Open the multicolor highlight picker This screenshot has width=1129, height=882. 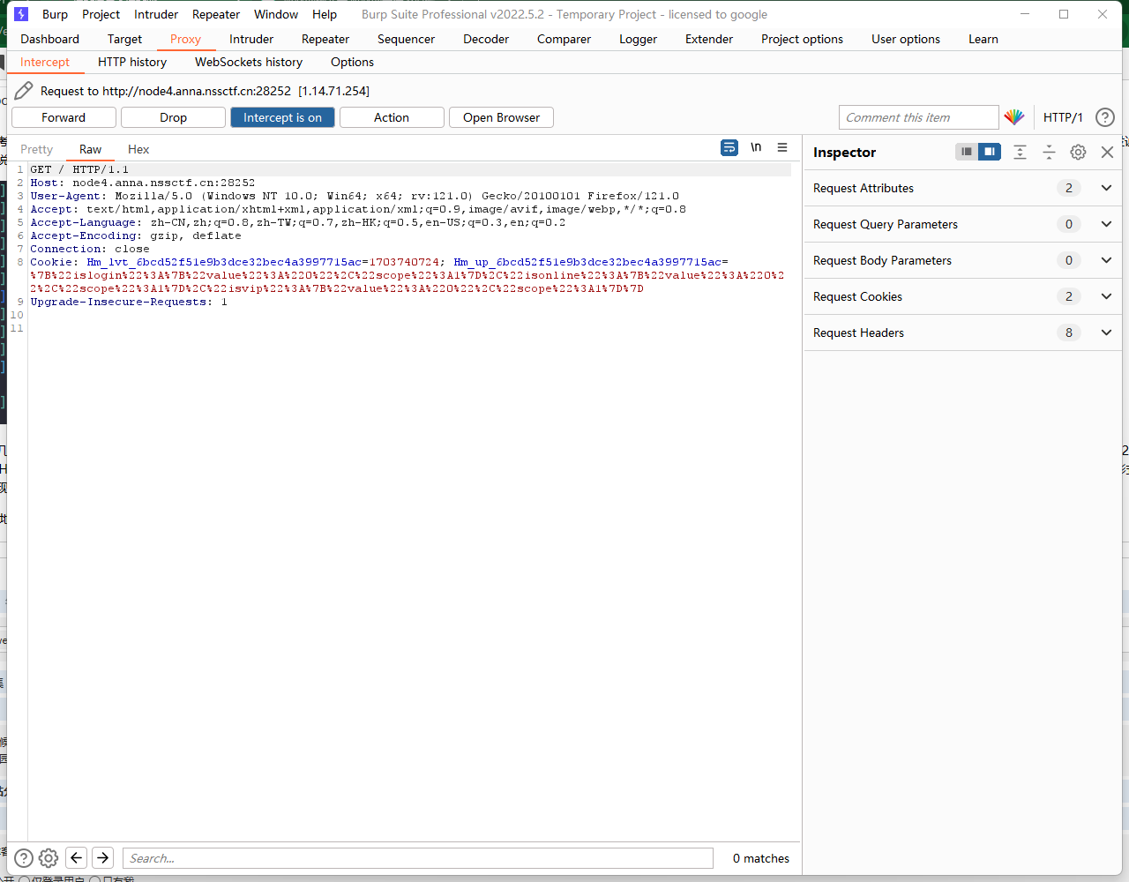click(x=1014, y=117)
